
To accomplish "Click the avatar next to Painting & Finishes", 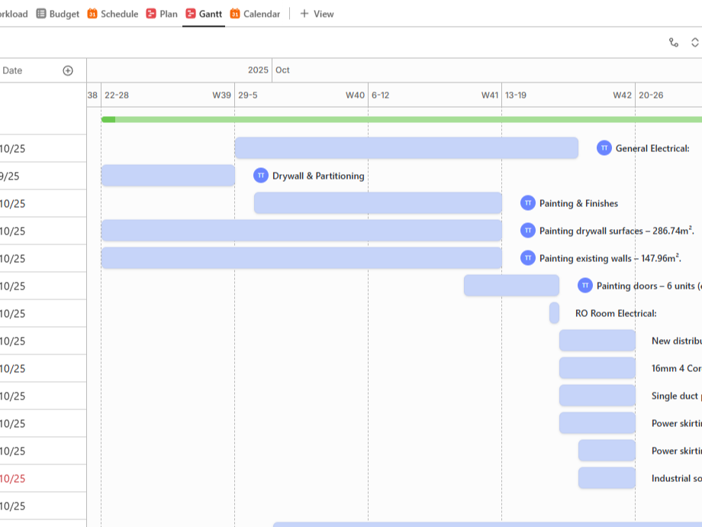I will 526,203.
